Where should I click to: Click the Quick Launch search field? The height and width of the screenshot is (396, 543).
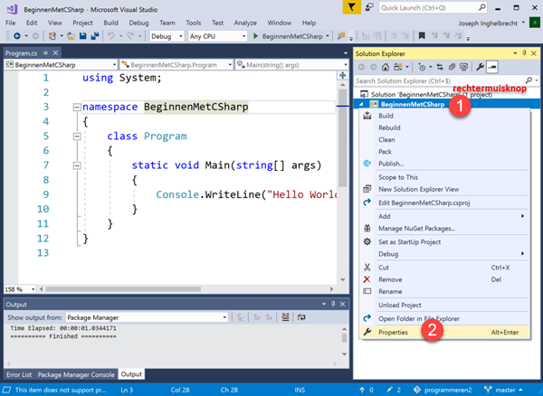point(433,7)
